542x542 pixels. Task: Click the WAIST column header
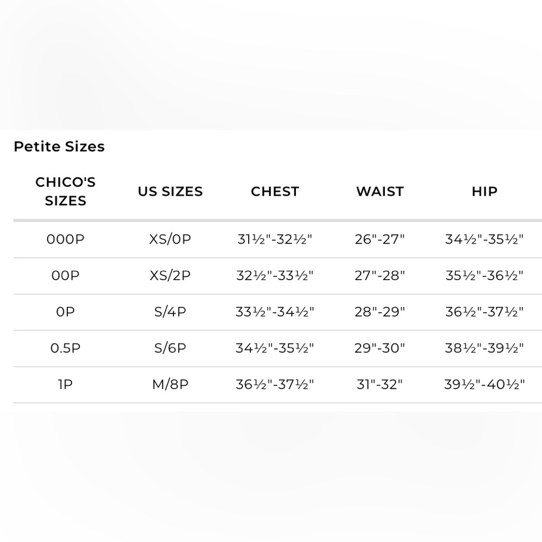[380, 191]
